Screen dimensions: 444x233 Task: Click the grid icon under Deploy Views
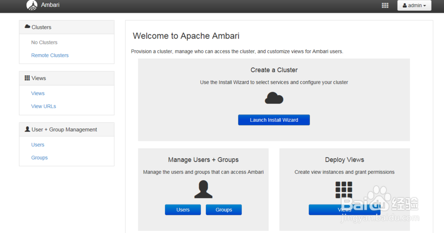coord(344,189)
